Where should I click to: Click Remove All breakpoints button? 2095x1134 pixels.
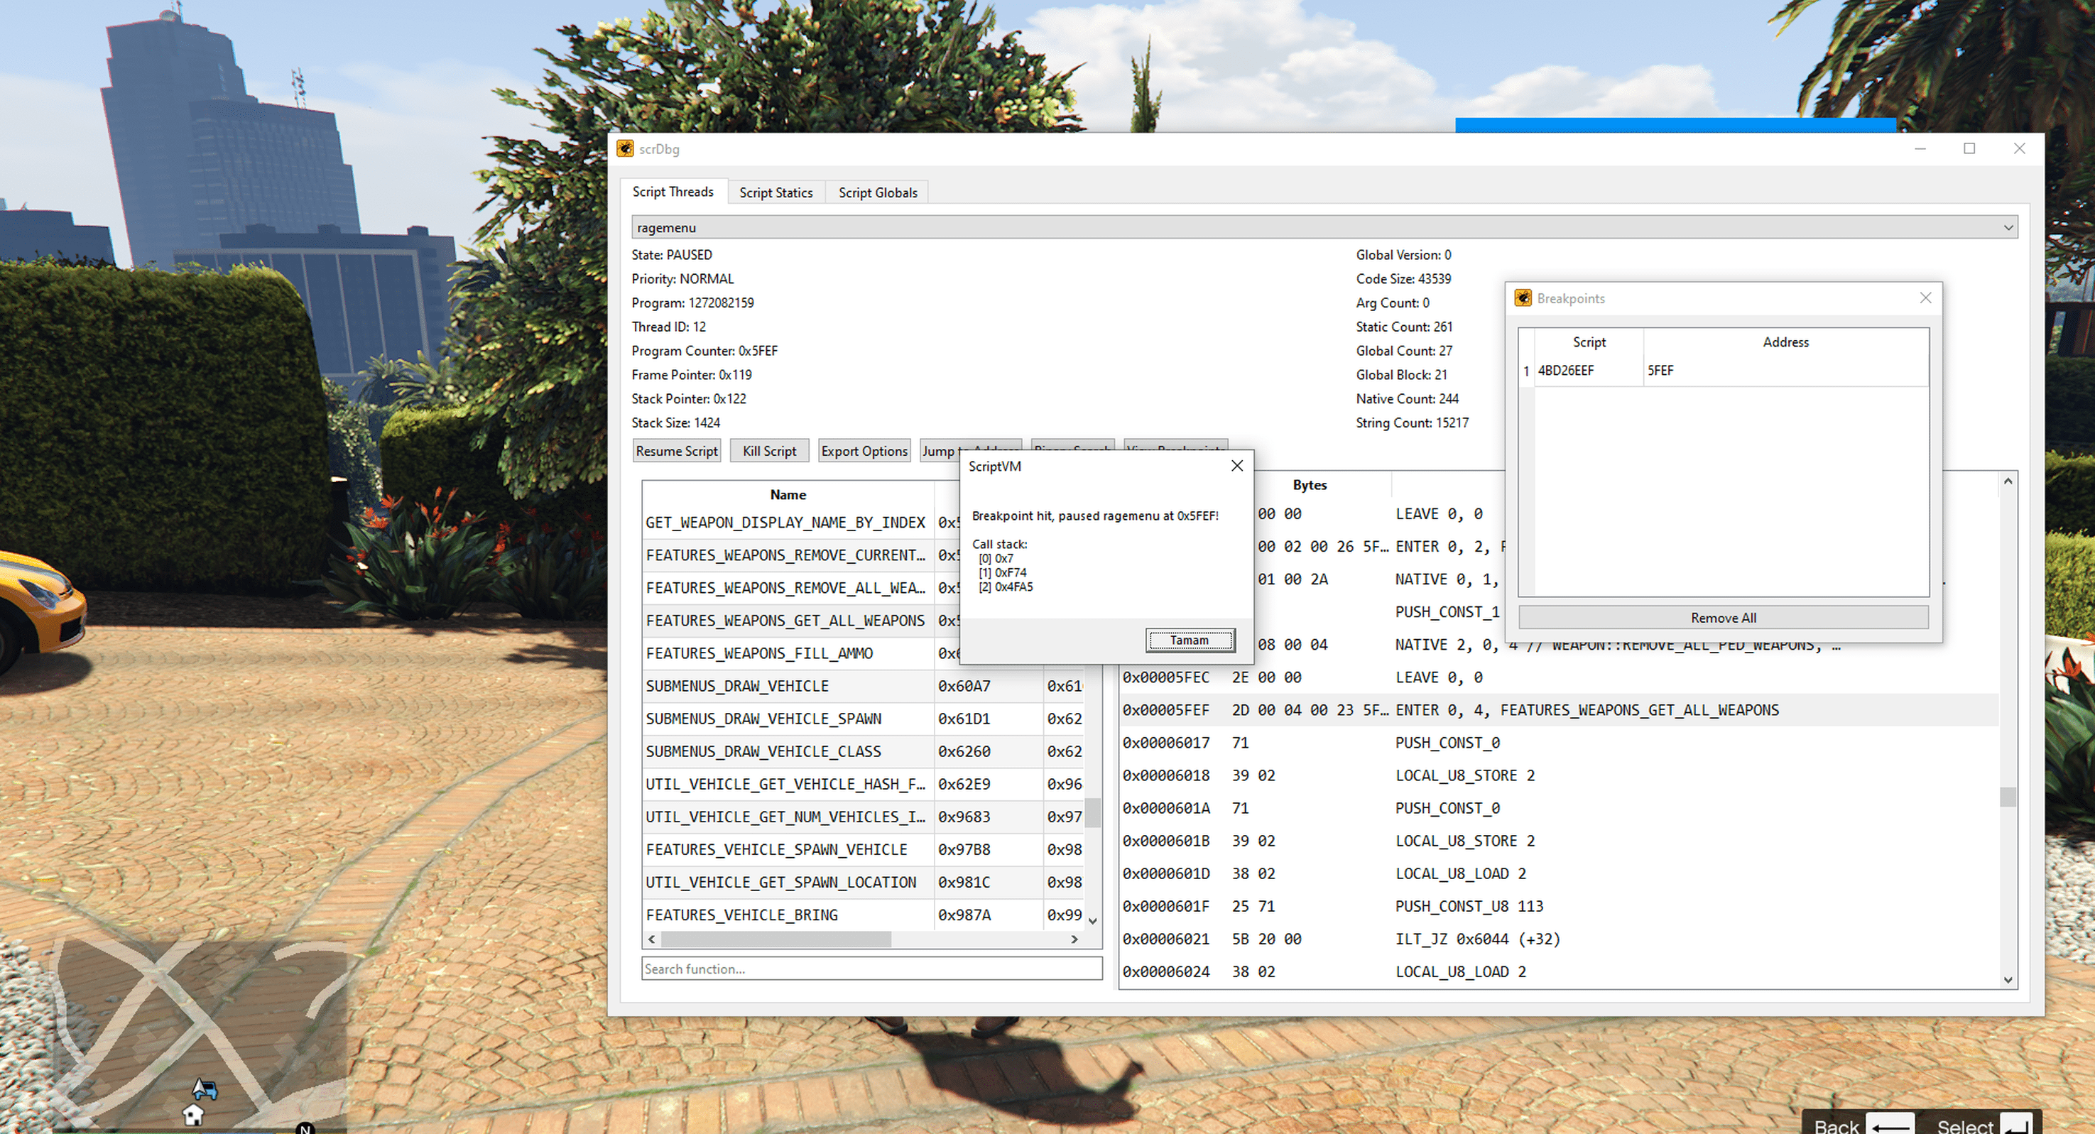coord(1723,618)
